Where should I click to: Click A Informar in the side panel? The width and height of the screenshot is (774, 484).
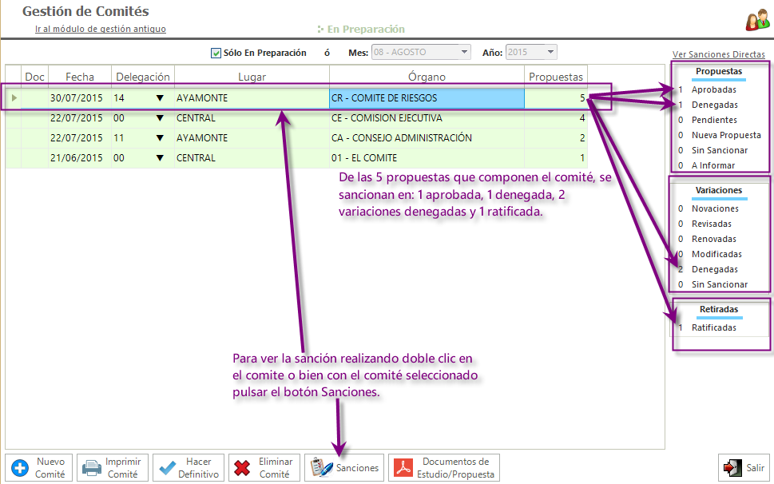click(712, 165)
